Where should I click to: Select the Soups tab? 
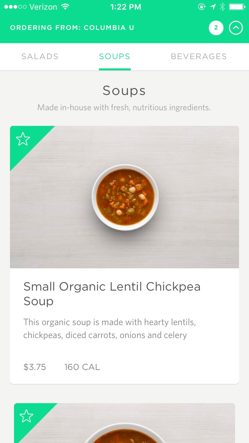[115, 56]
